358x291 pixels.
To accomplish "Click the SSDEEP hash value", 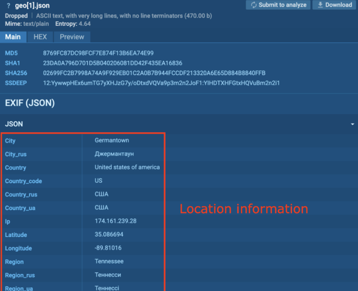I will tap(161, 83).
